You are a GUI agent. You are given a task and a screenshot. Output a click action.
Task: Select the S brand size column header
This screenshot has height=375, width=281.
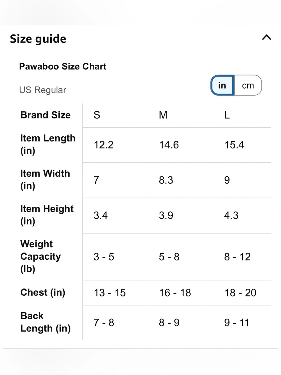97,115
